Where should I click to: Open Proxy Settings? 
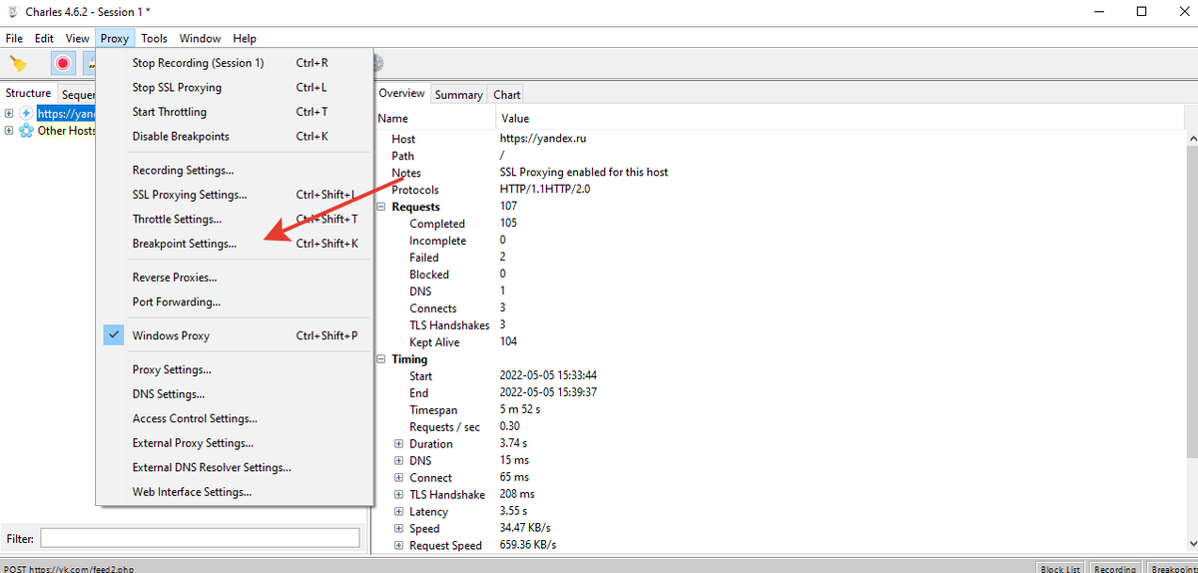tap(235, 369)
